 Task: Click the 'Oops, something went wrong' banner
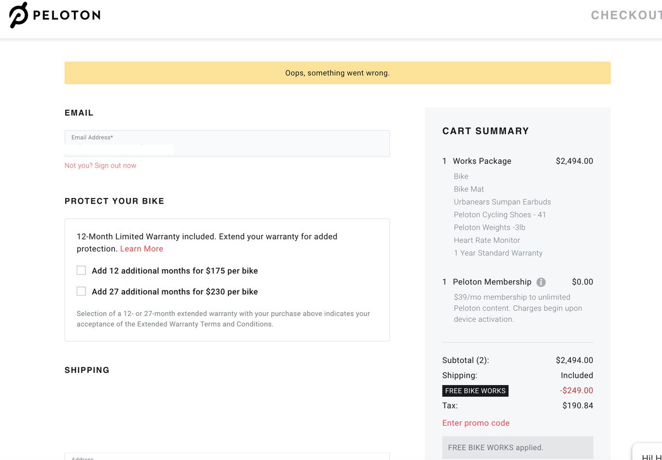tap(338, 73)
